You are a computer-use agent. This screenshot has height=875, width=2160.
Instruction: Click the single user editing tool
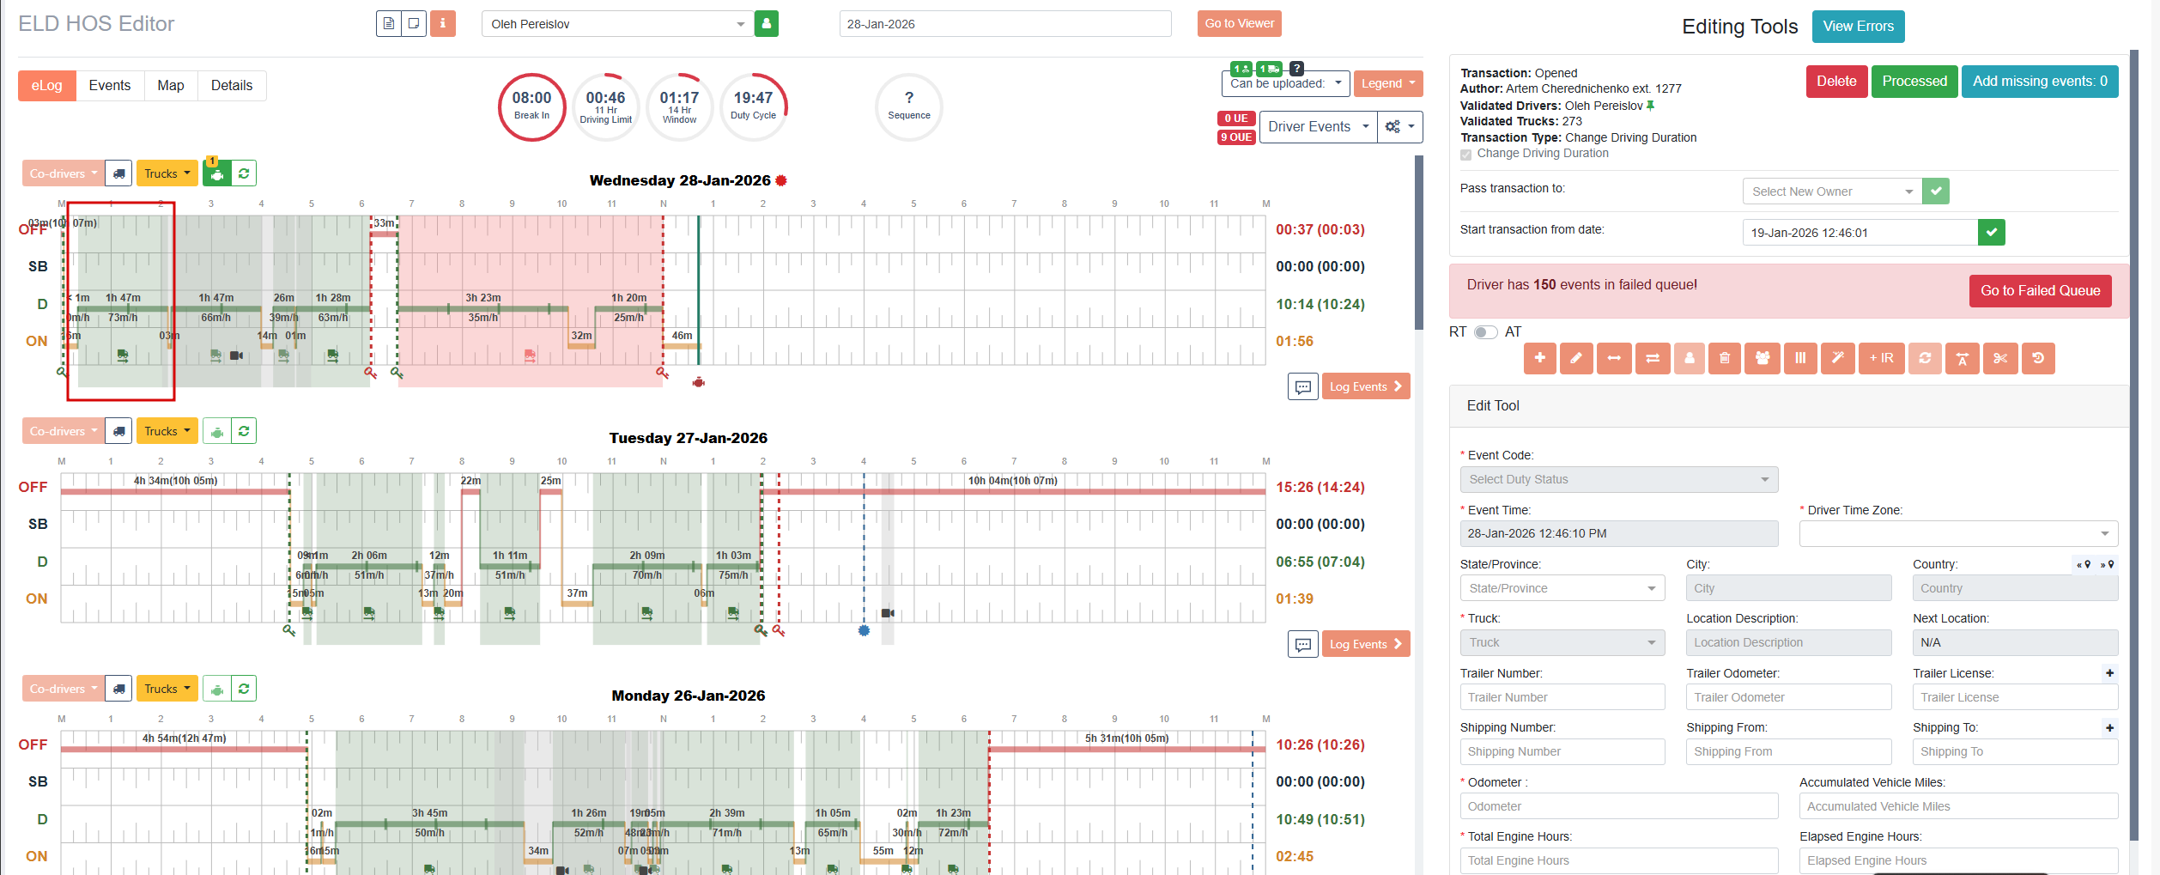coord(1690,358)
